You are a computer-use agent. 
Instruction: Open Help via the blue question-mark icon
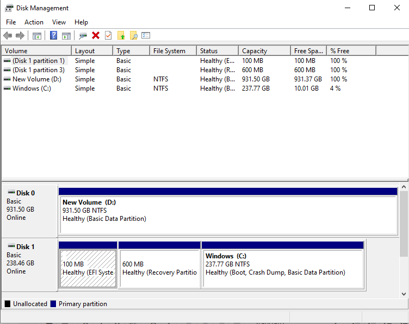tap(53, 35)
